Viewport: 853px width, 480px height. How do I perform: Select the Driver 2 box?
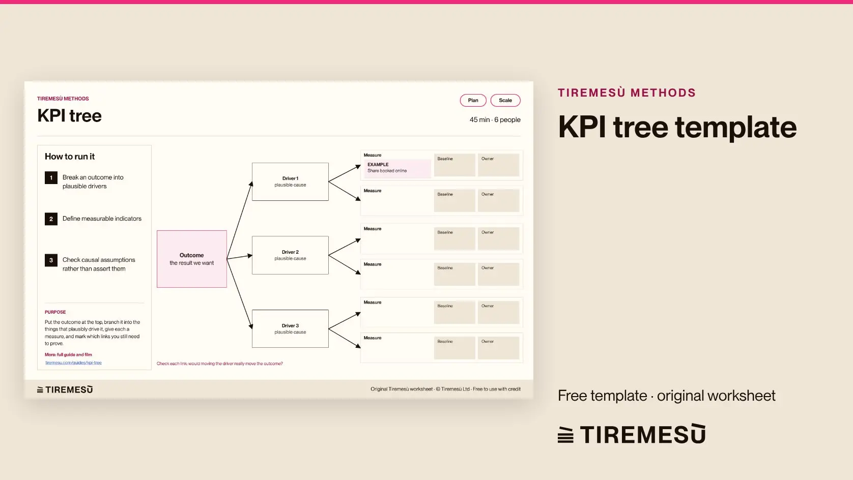coord(290,255)
